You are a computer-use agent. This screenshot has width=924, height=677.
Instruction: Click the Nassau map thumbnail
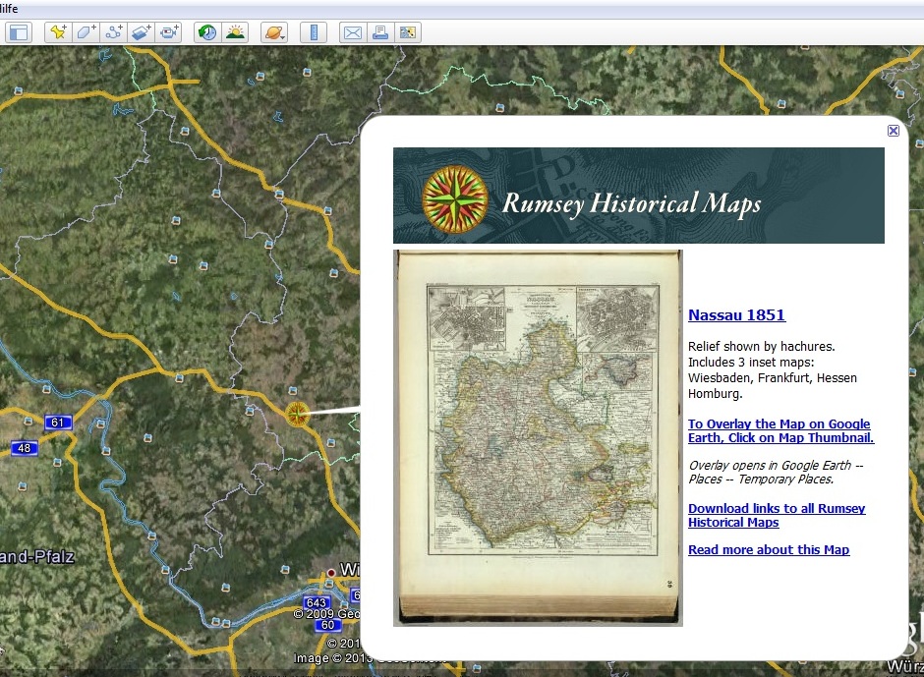(x=538, y=438)
